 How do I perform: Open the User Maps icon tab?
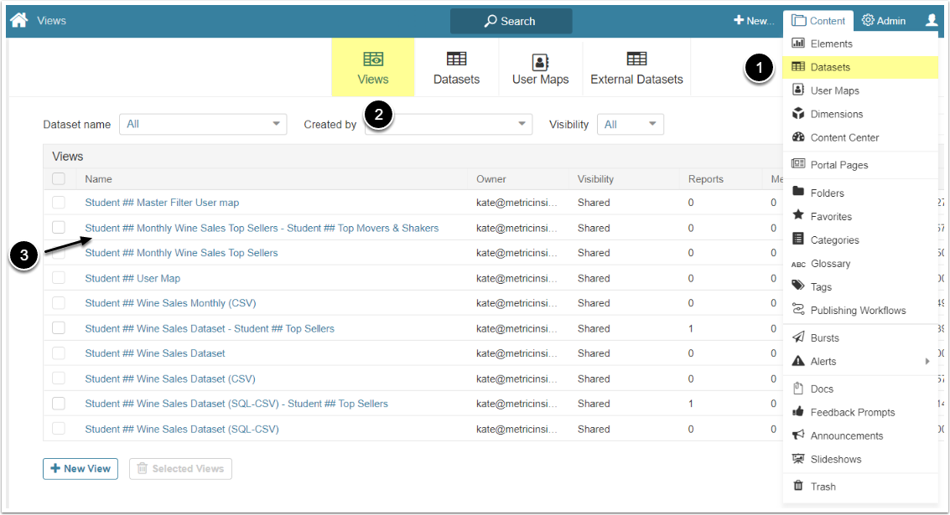pyautogui.click(x=540, y=68)
